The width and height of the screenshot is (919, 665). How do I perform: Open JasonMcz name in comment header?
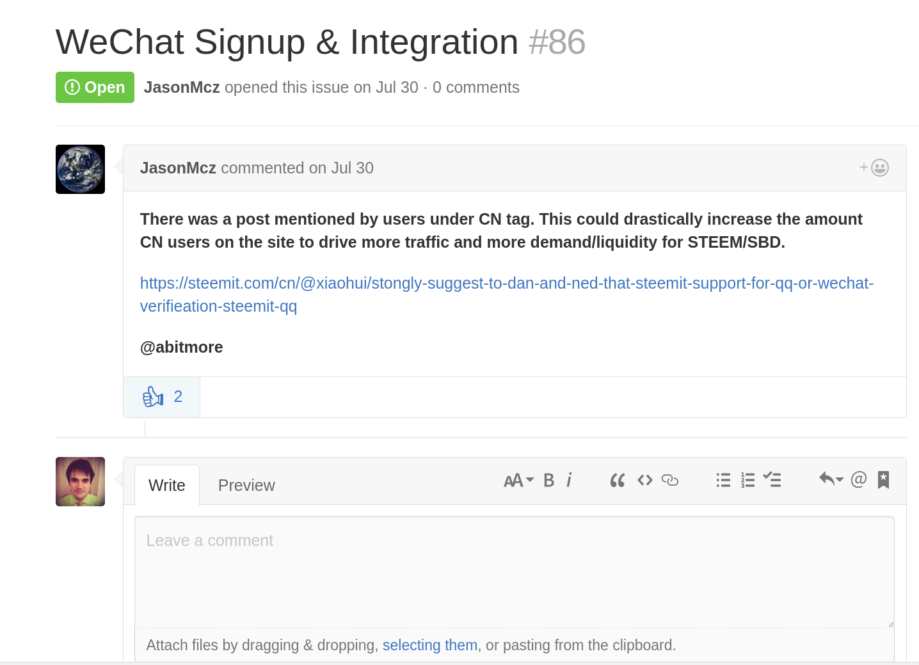178,168
